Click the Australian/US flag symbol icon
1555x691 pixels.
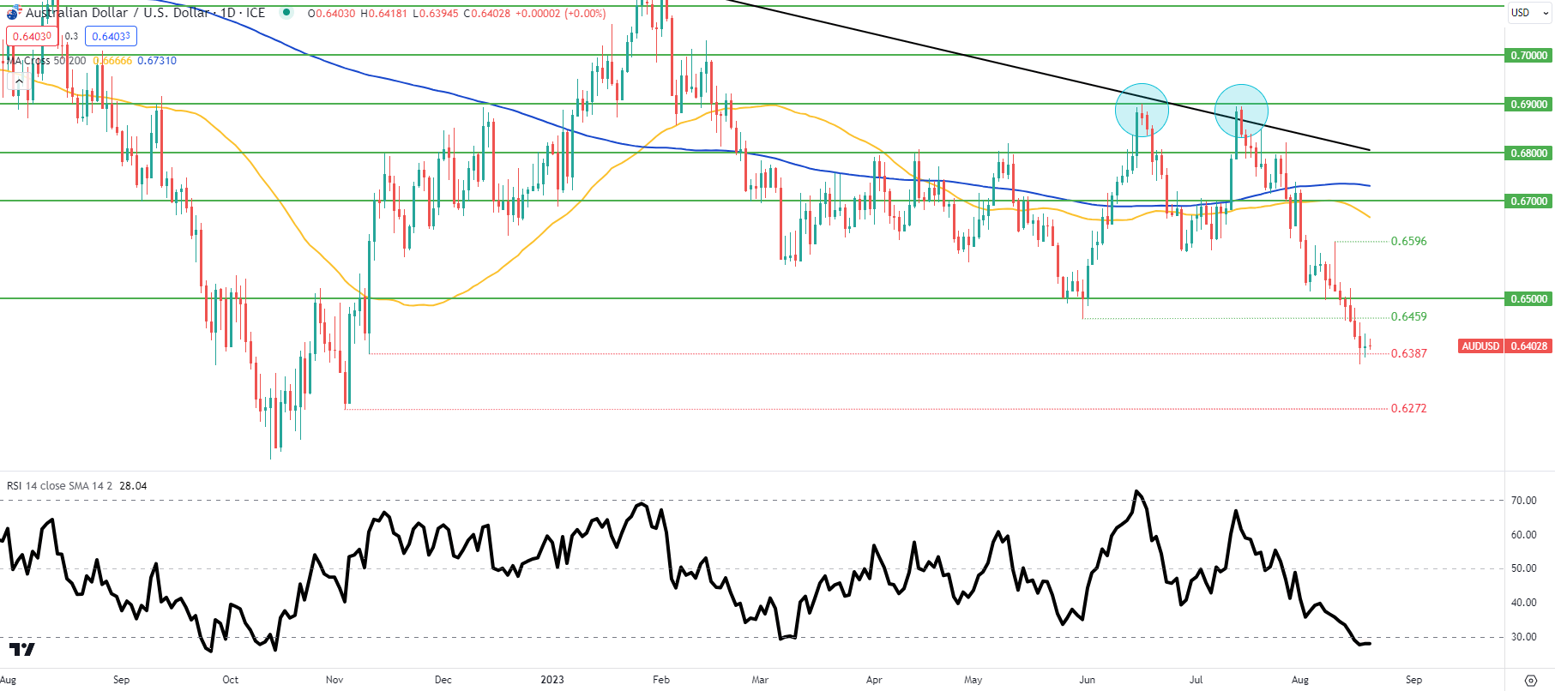(x=12, y=14)
